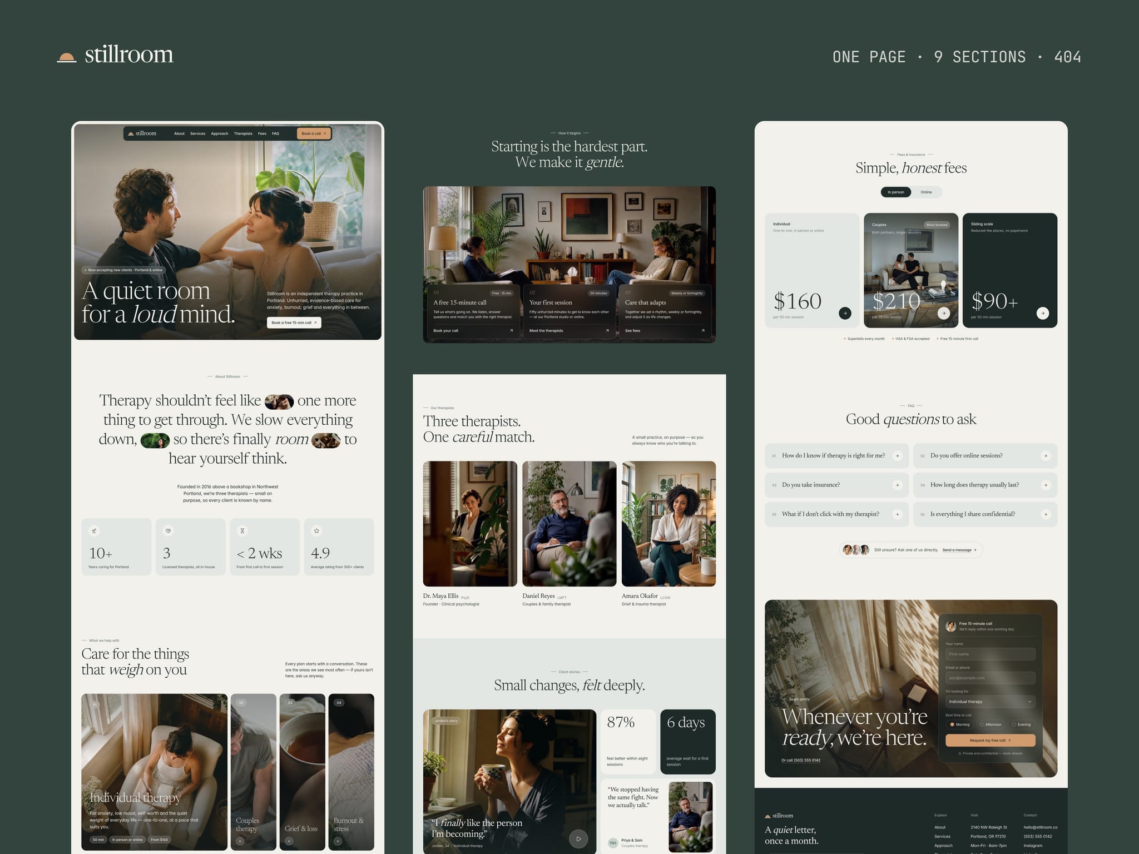Click the stillroom logo in the hero navbar
The image size is (1139, 854).
[x=142, y=133]
